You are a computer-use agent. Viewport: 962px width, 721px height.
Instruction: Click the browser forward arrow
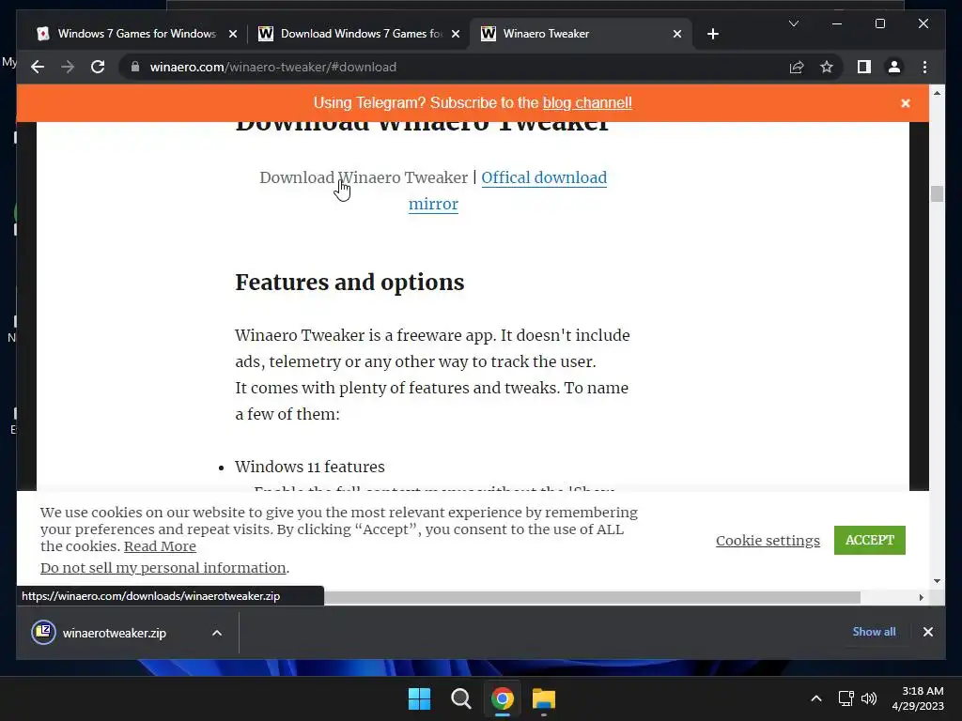tap(68, 67)
